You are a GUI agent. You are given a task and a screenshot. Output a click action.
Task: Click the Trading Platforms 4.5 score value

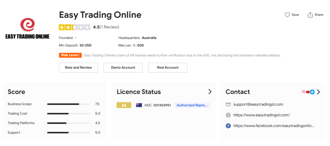(97, 123)
